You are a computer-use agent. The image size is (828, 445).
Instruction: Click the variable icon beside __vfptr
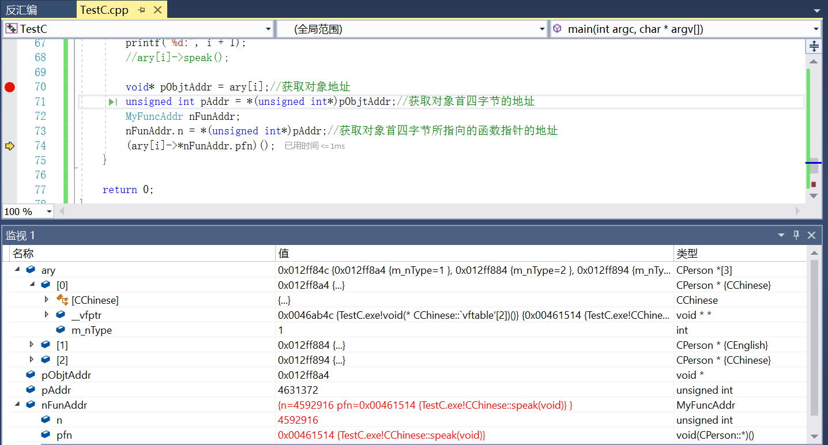tap(61, 315)
